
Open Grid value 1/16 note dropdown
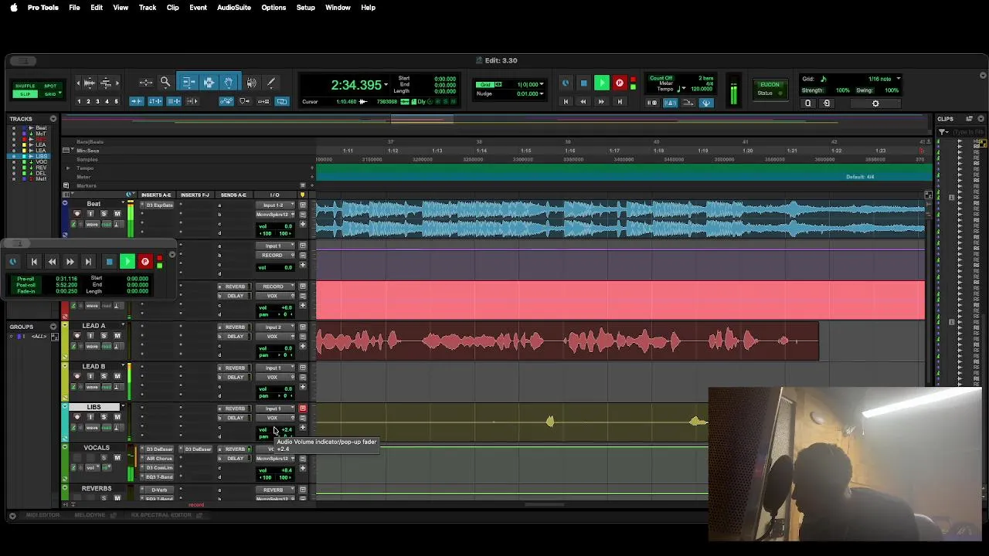pyautogui.click(x=899, y=79)
